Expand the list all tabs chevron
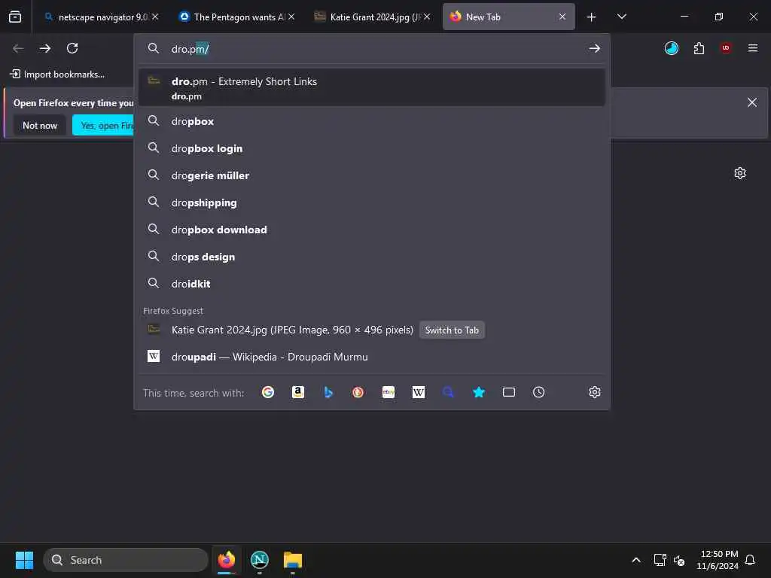This screenshot has height=578, width=771. click(621, 17)
